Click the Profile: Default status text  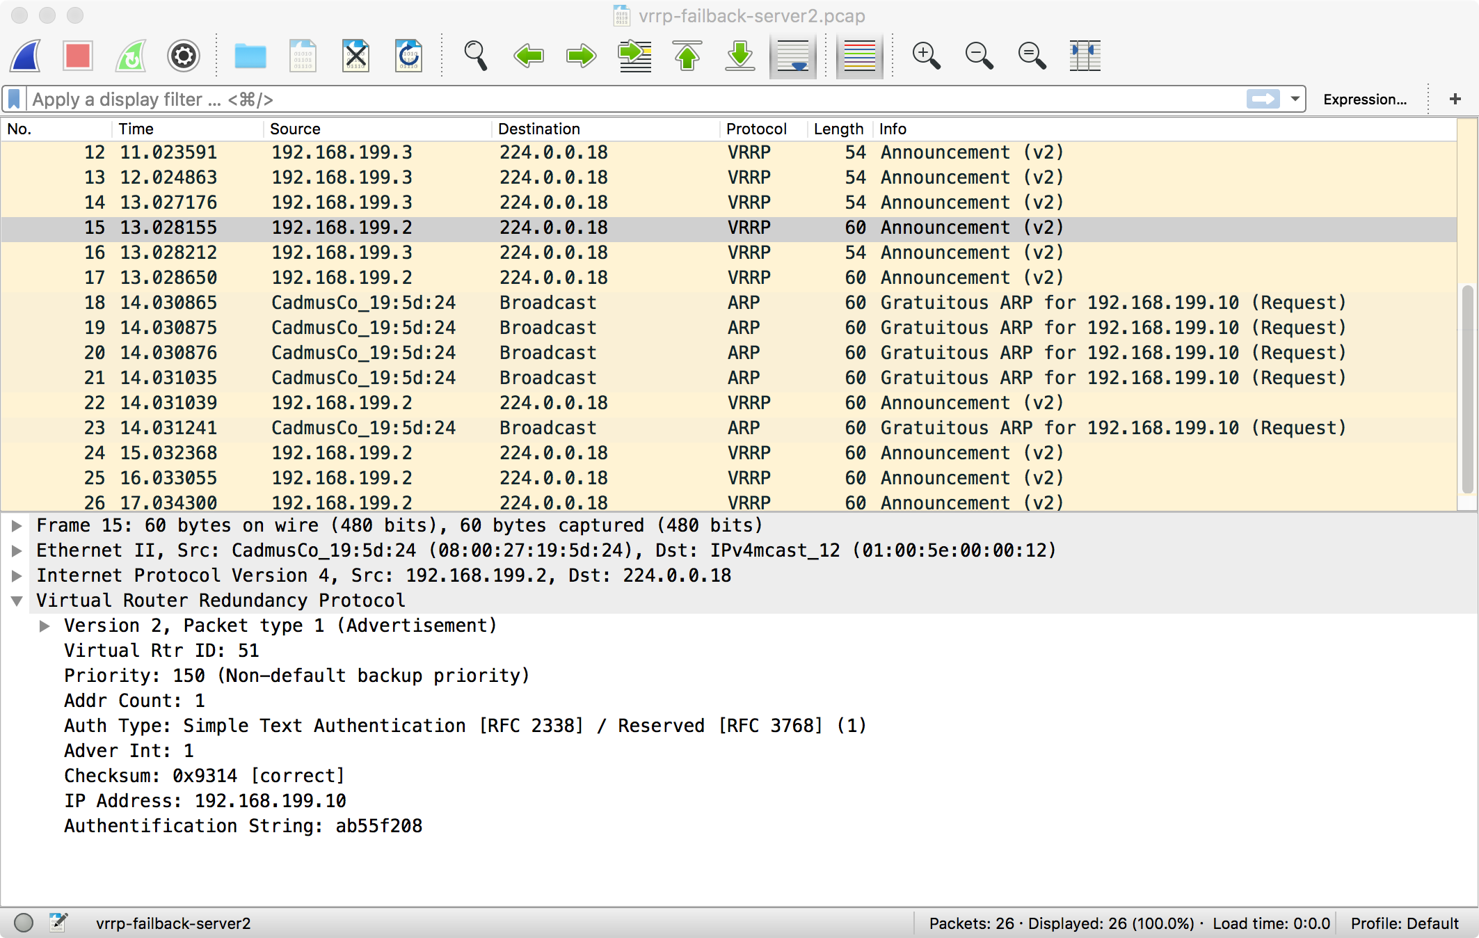pos(1404,923)
